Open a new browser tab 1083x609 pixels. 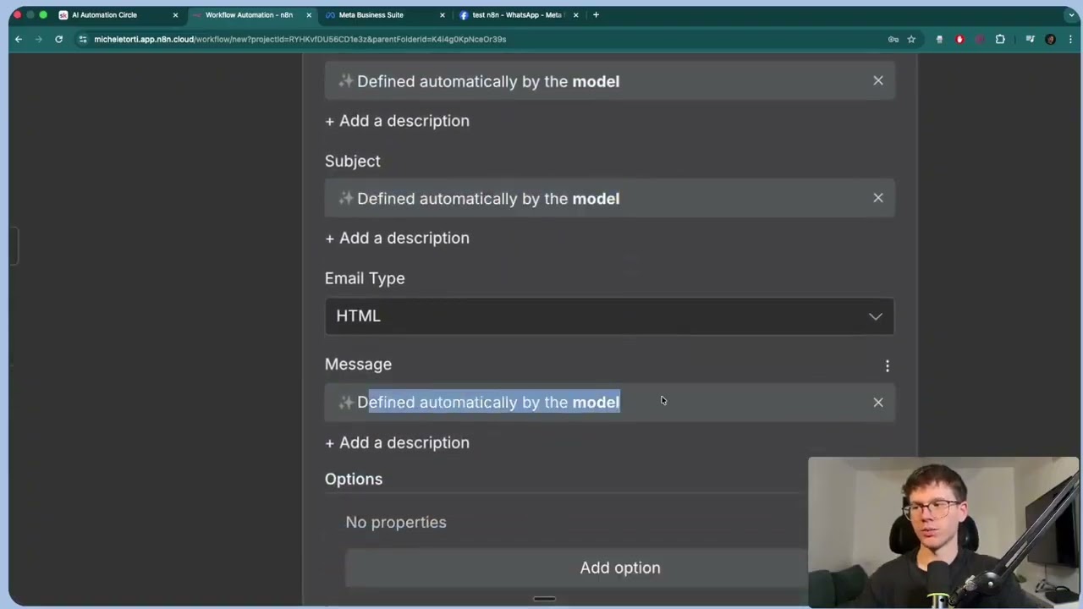pyautogui.click(x=596, y=14)
